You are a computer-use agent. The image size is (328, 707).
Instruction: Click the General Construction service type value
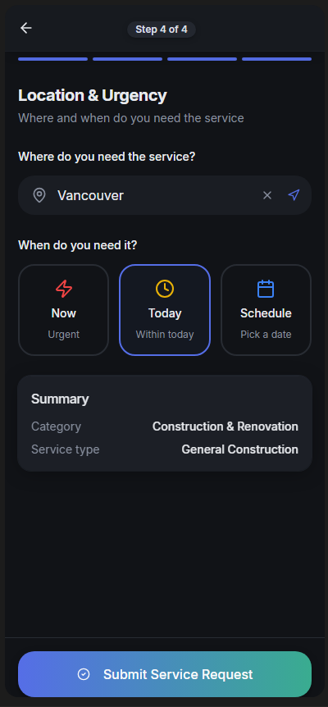(239, 449)
